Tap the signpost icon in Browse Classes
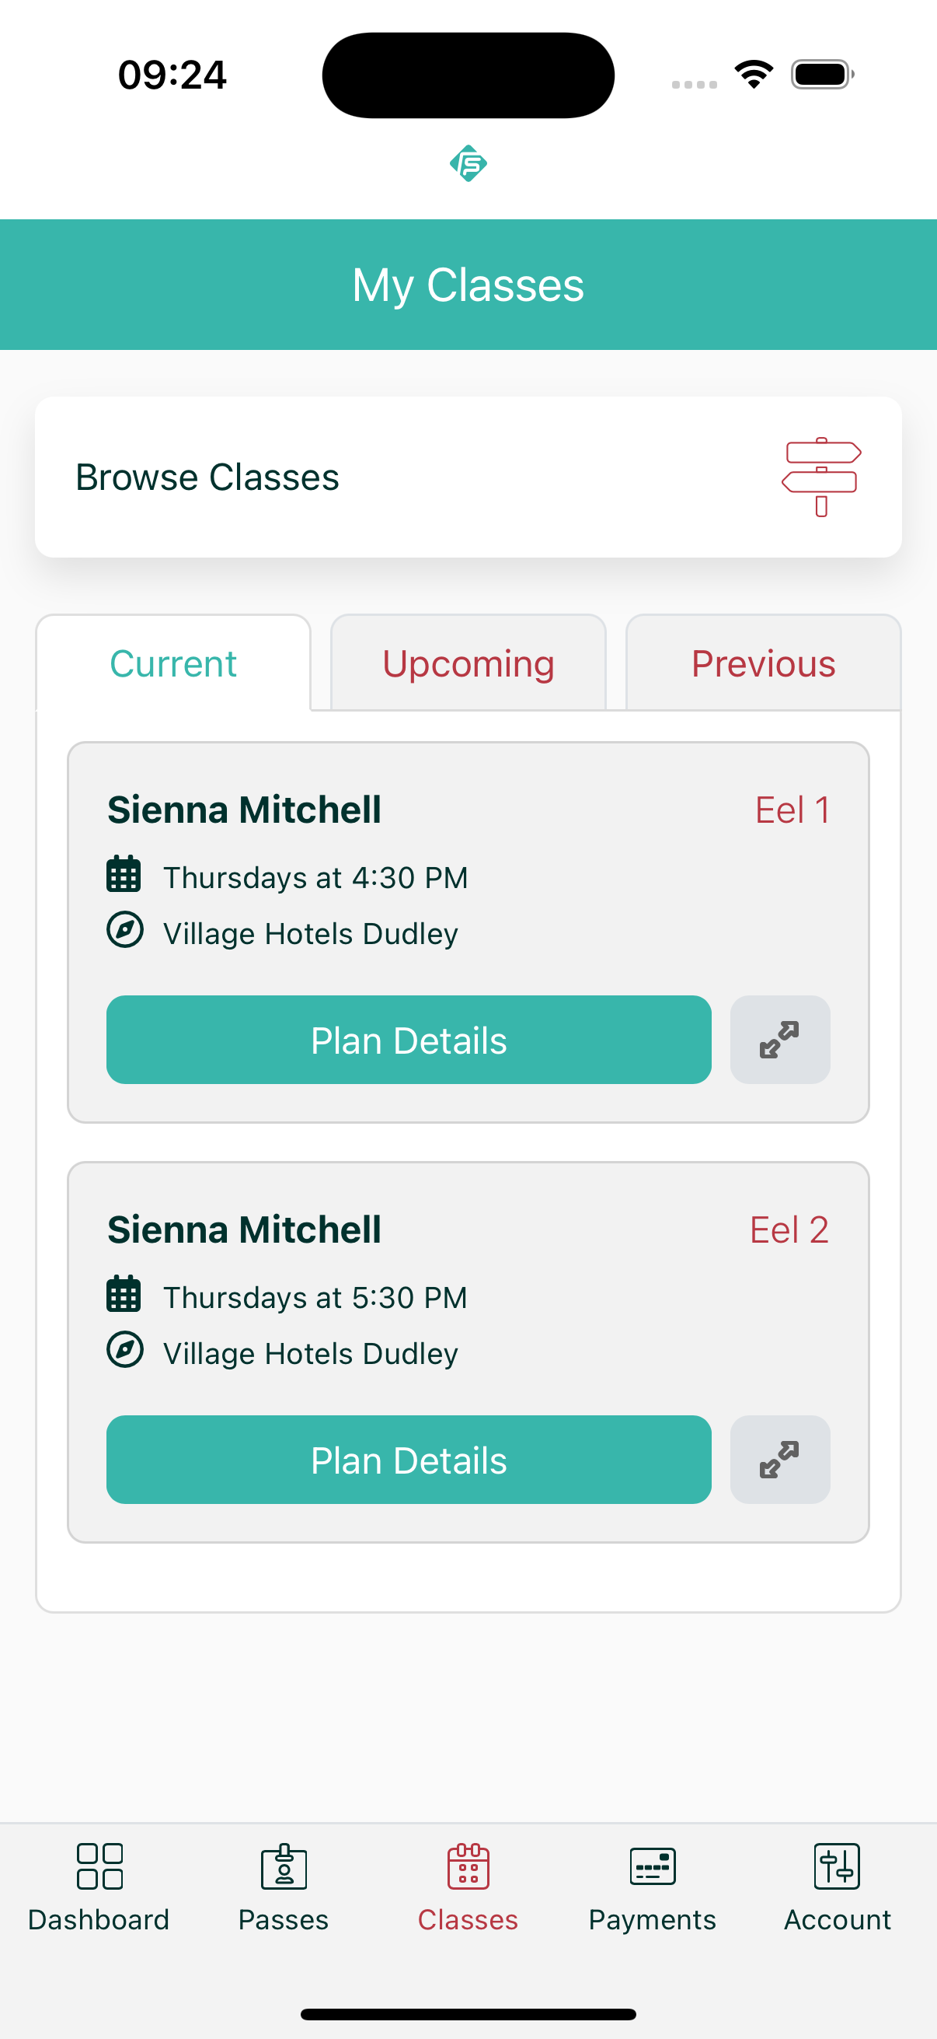This screenshot has height=2039, width=937. (821, 477)
